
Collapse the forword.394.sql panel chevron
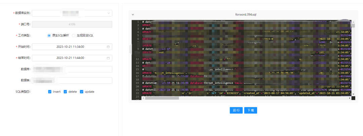[x=133, y=14]
